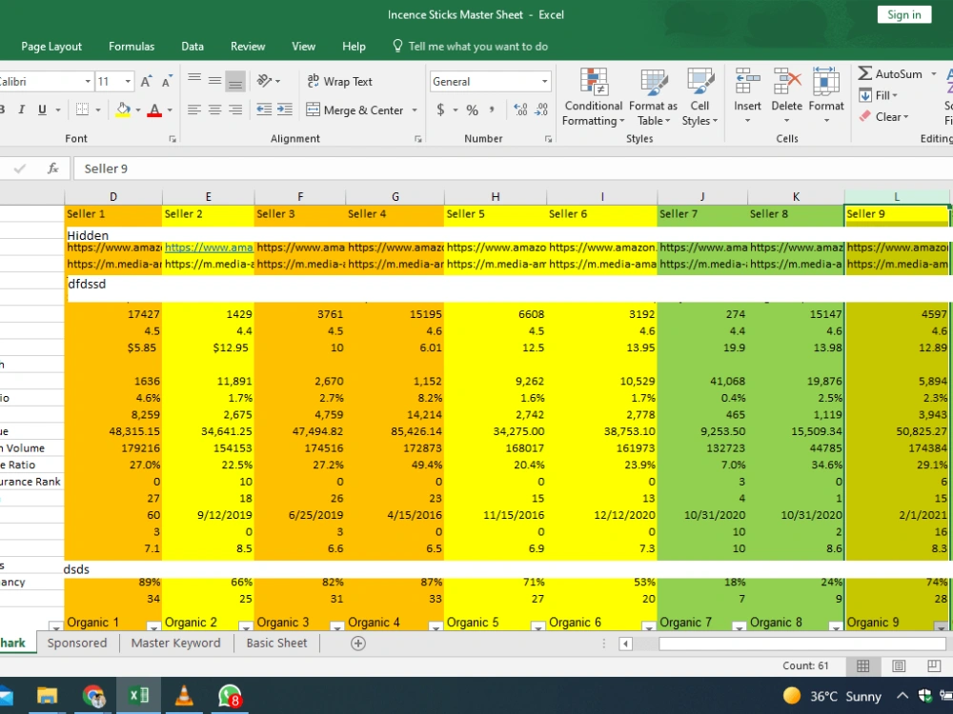Open VLC from taskbar

tap(184, 696)
